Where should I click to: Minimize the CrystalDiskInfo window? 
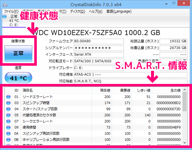point(166,4)
